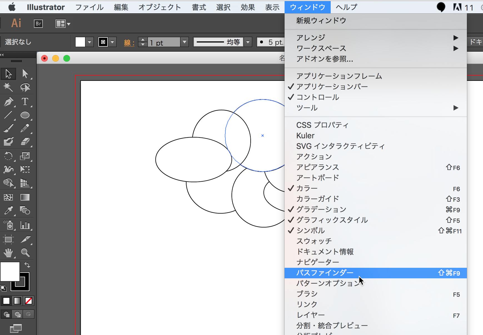The image size is (483, 335).
Task: Switch to Draw Normal mode
Action: [7, 314]
